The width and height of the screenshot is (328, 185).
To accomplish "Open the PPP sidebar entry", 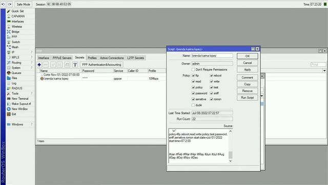I will pyautogui.click(x=14, y=37).
